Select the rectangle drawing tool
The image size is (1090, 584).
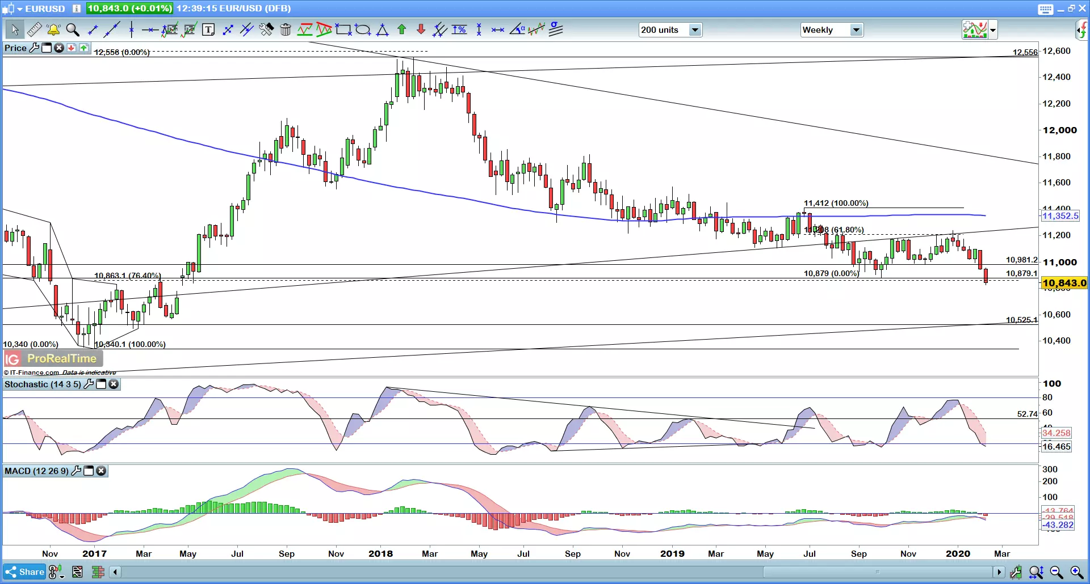point(343,29)
